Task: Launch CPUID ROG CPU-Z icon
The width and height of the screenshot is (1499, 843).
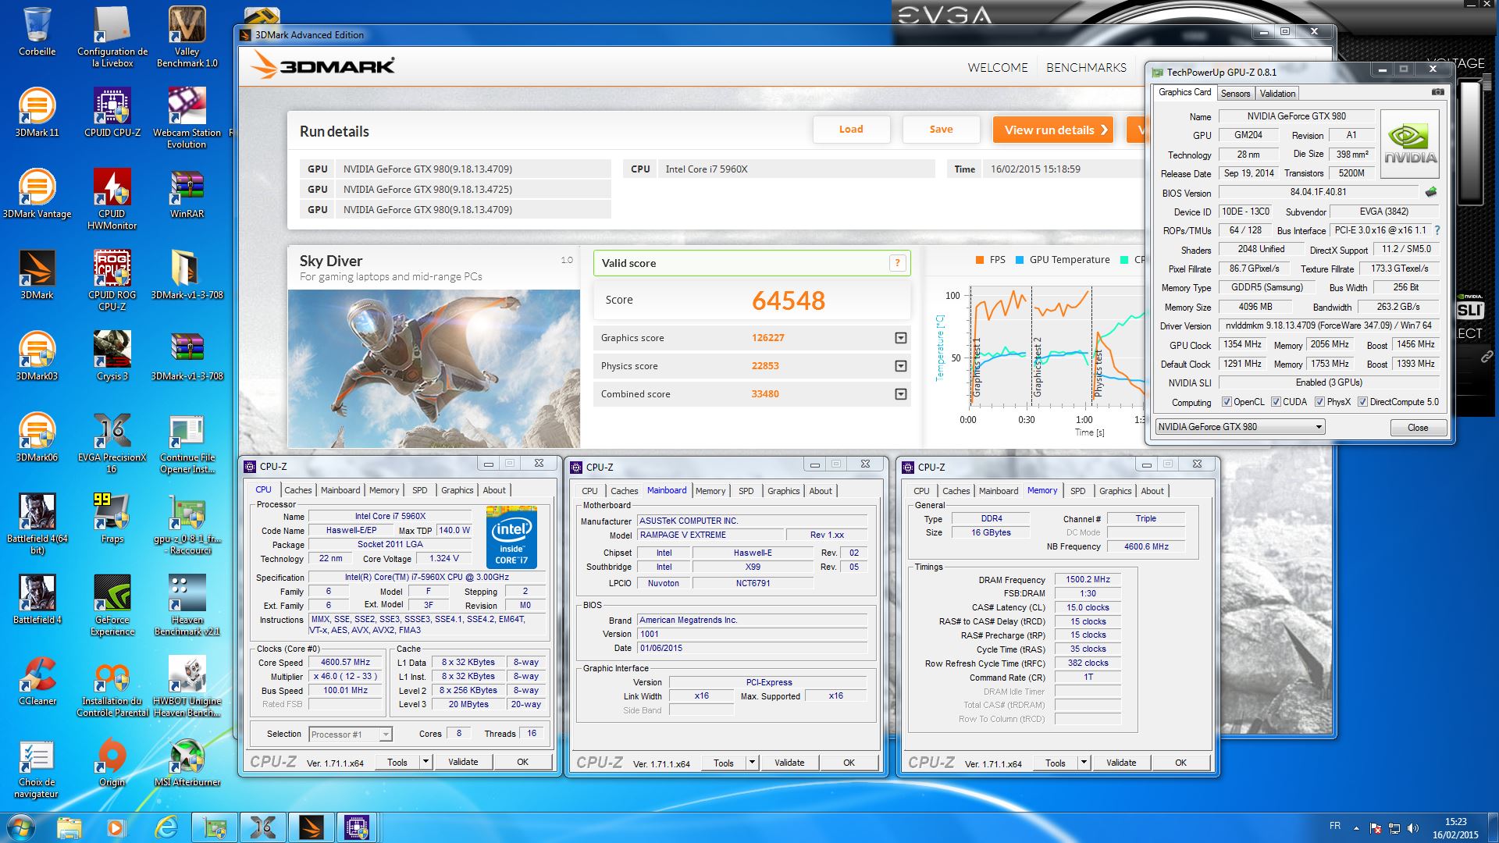Action: click(x=112, y=280)
